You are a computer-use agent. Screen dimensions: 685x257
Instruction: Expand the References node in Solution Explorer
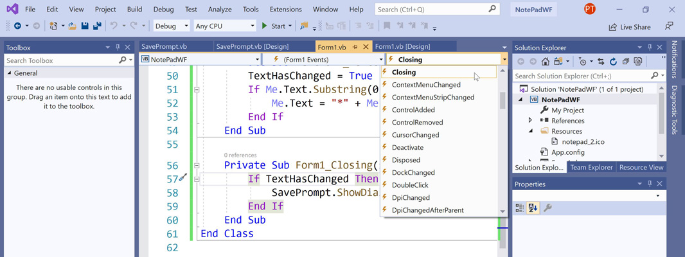[530, 121]
